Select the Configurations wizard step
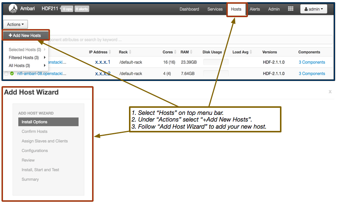The image size is (337, 204). 35,151
